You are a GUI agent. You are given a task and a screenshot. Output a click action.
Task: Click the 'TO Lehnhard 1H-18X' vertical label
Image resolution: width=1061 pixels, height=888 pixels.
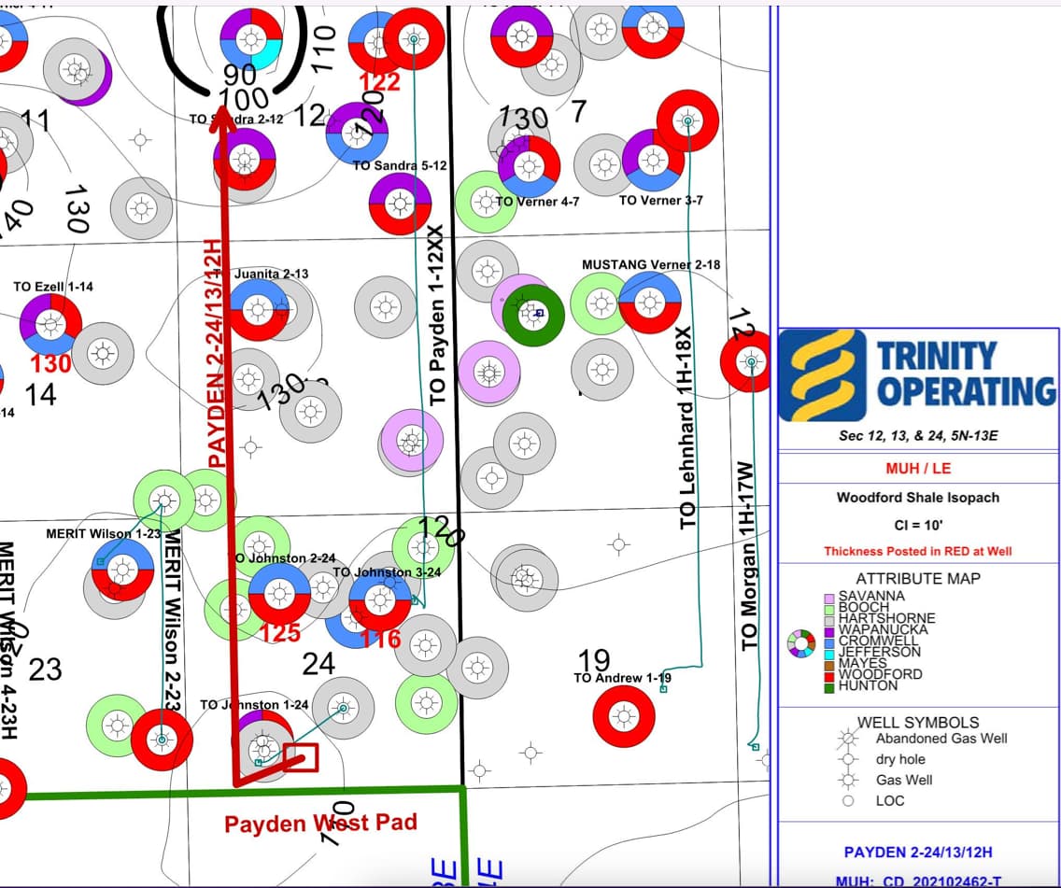pos(686,428)
